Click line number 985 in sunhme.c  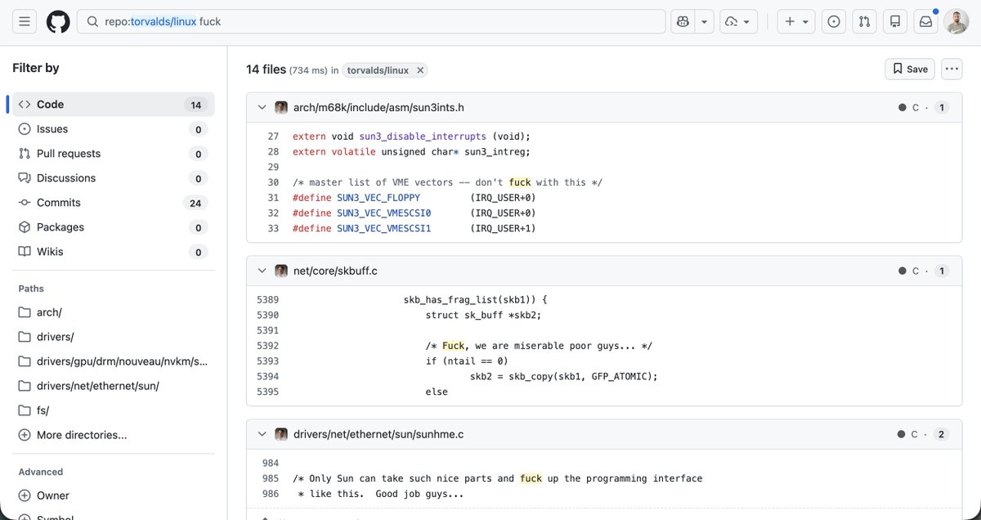(x=271, y=478)
